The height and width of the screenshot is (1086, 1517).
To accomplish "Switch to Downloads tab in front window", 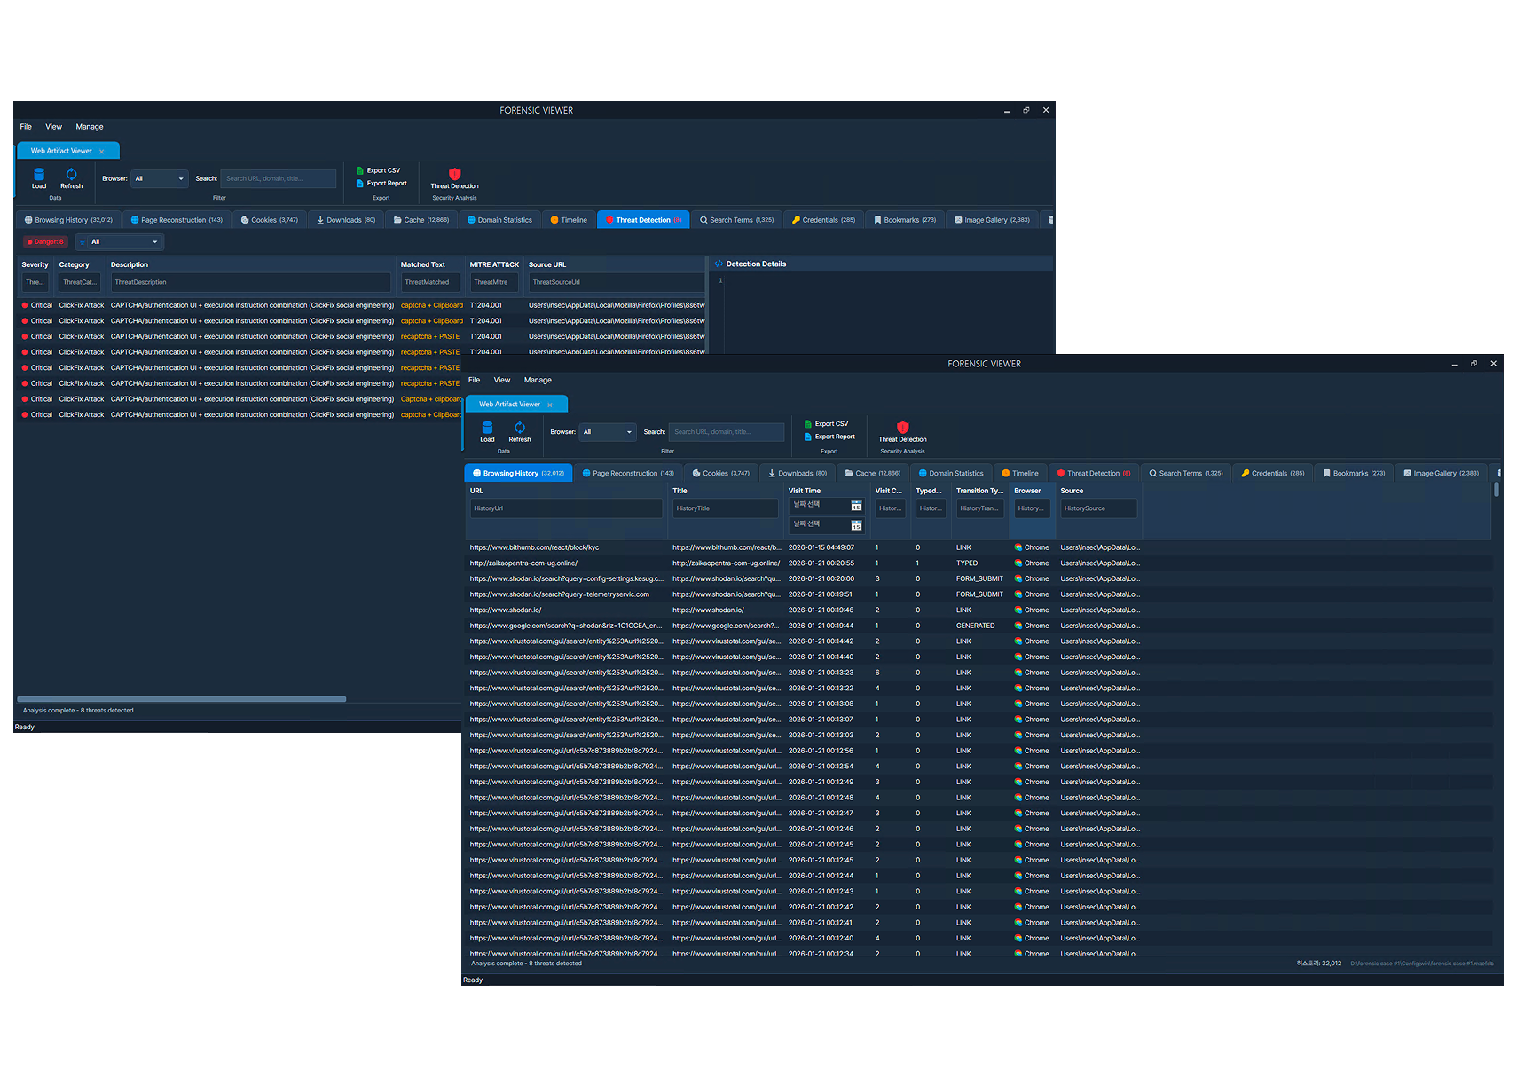I will click(x=797, y=473).
